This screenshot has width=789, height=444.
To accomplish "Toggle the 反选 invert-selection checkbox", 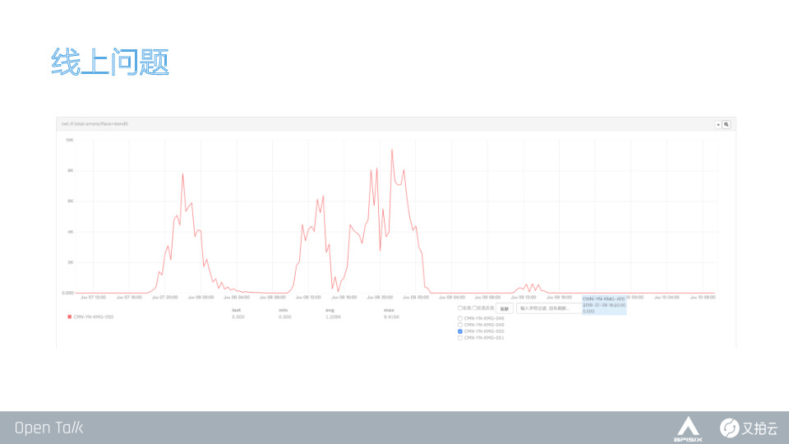I will pyautogui.click(x=474, y=308).
